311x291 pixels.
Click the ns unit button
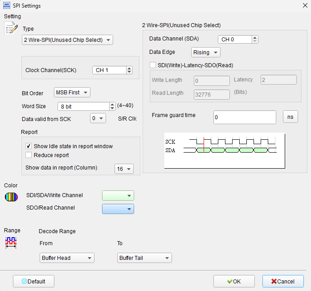[291, 117]
